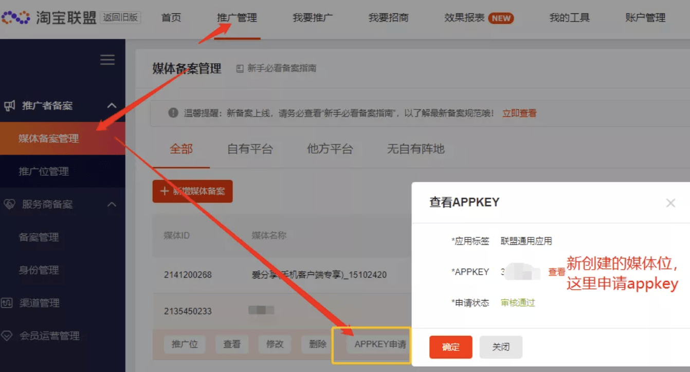
Task: Open 效果报表 in top navigation
Action: [x=465, y=18]
